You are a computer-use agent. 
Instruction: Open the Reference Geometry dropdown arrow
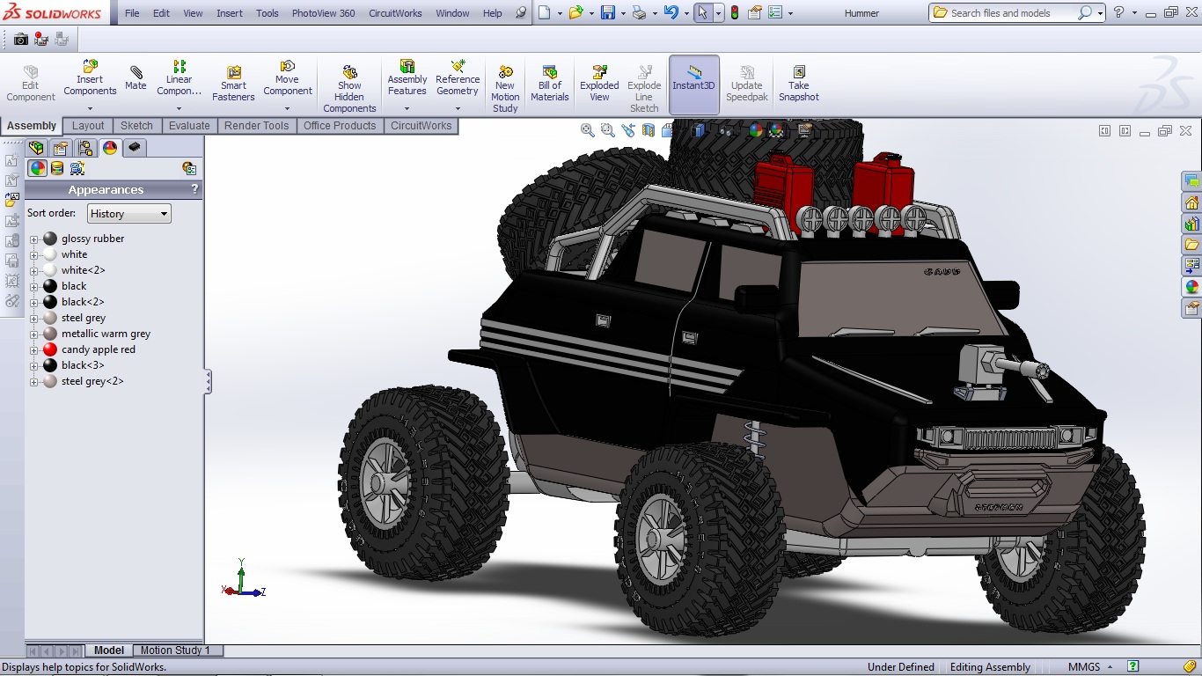458,108
